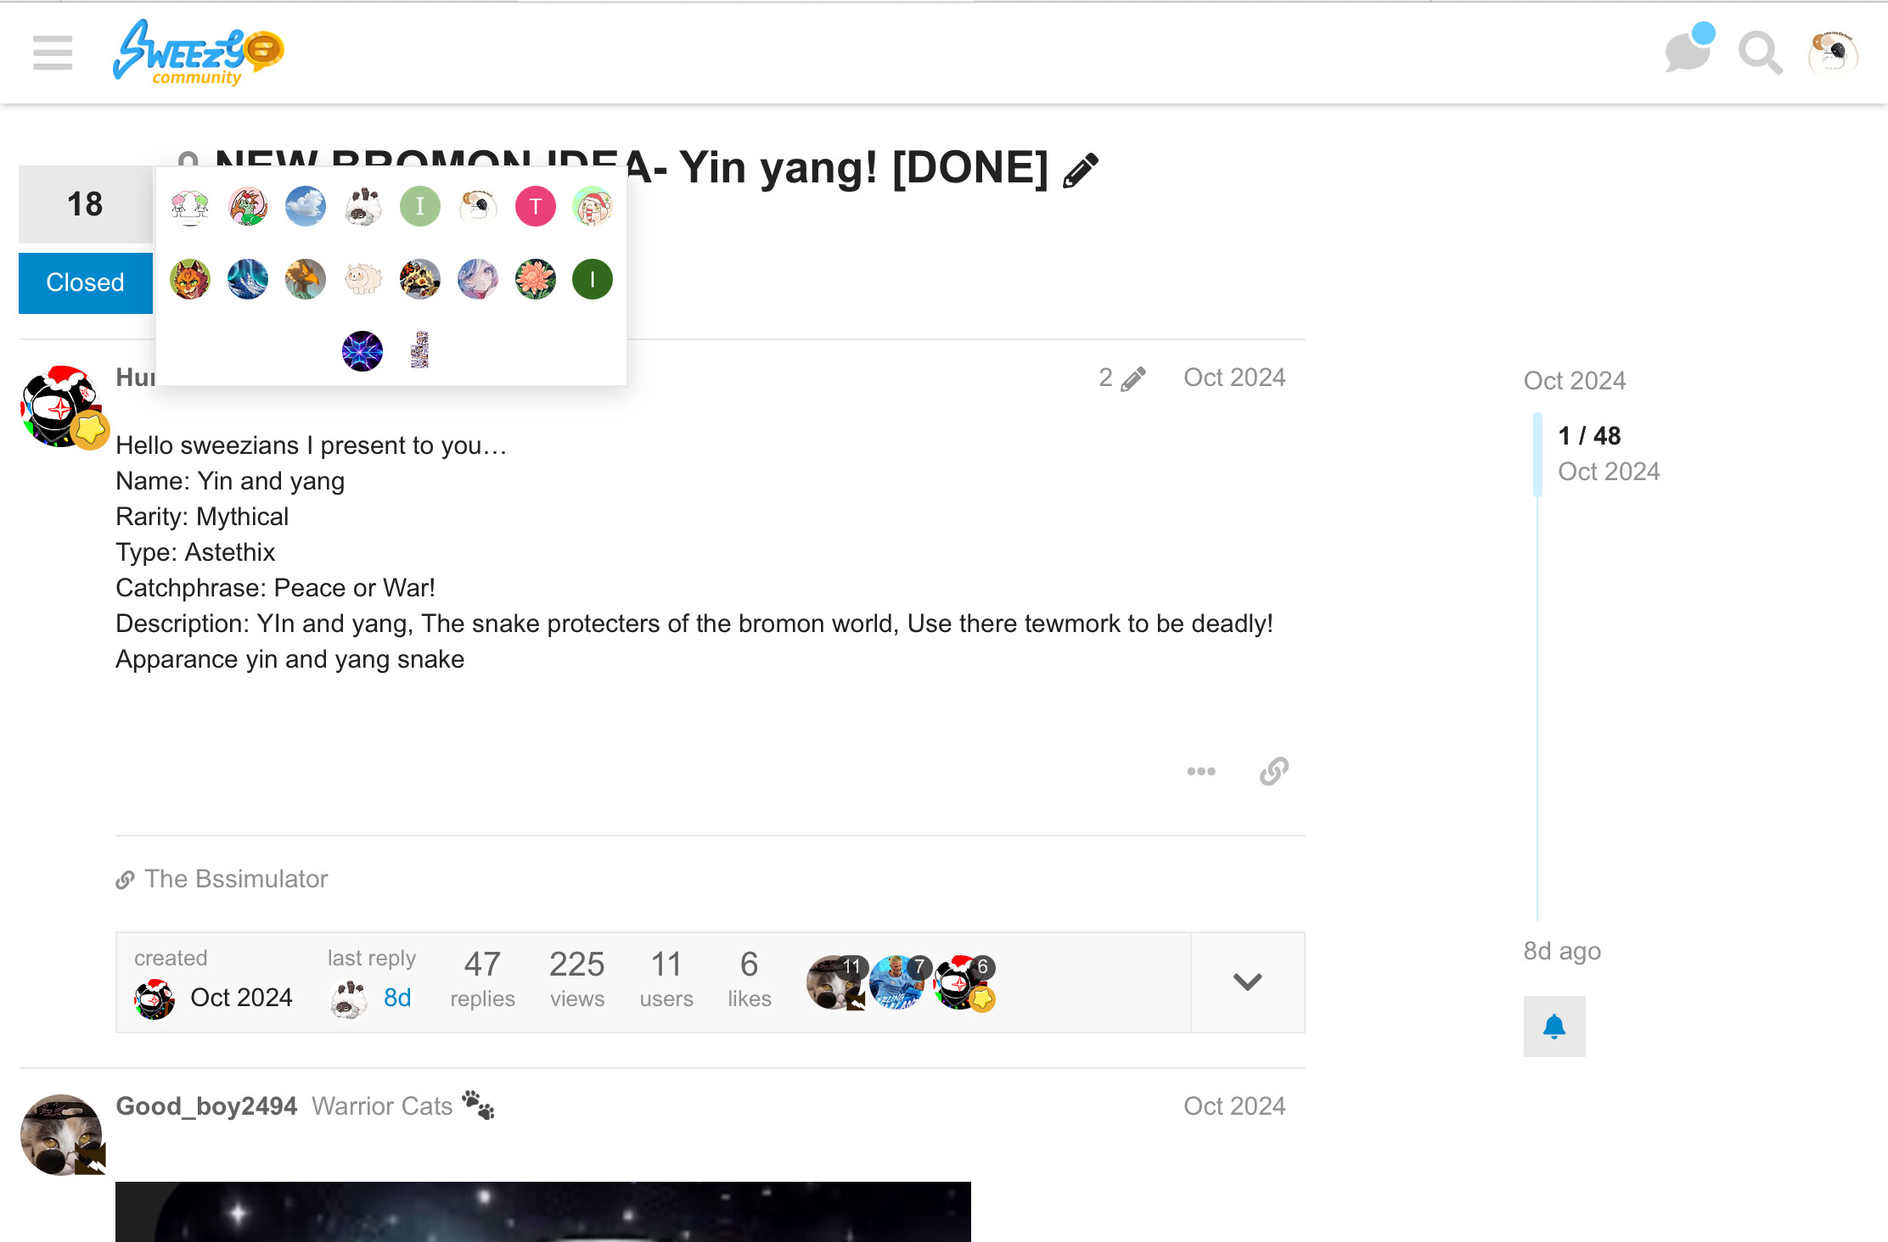The image size is (1888, 1242).
Task: Click the first post's Oct 2024 date
Action: click(x=1234, y=378)
